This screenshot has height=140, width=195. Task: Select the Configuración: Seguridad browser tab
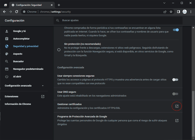tap(32, 5)
